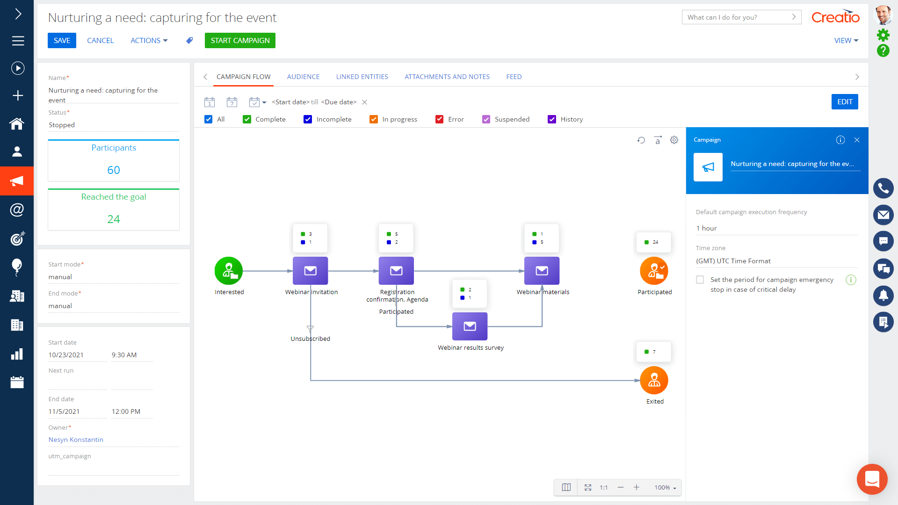This screenshot has height=505, width=898.
Task: Open the LINKED ENTITIES tab
Action: tap(362, 77)
